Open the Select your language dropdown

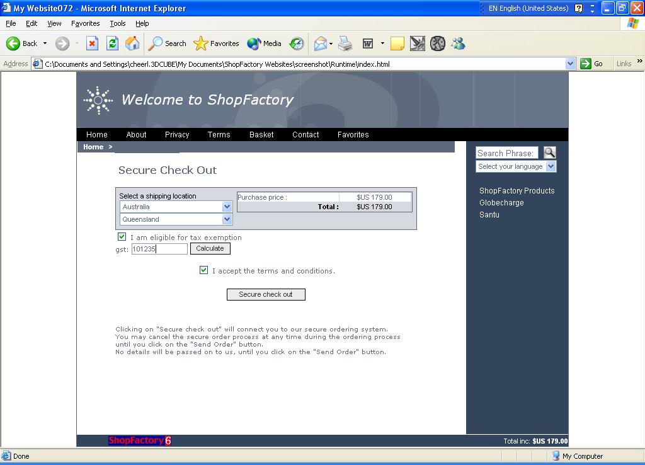click(x=551, y=166)
